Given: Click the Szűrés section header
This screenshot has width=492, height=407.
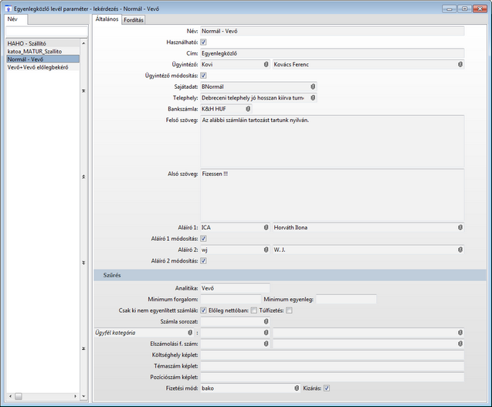Looking at the screenshot, I should (x=290, y=275).
